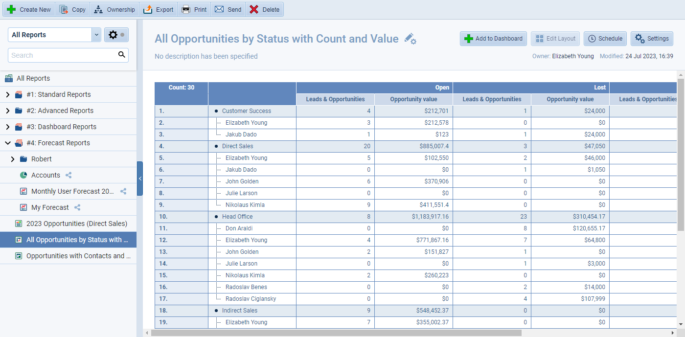
Task: Delete the report with the red X icon
Action: (264, 9)
